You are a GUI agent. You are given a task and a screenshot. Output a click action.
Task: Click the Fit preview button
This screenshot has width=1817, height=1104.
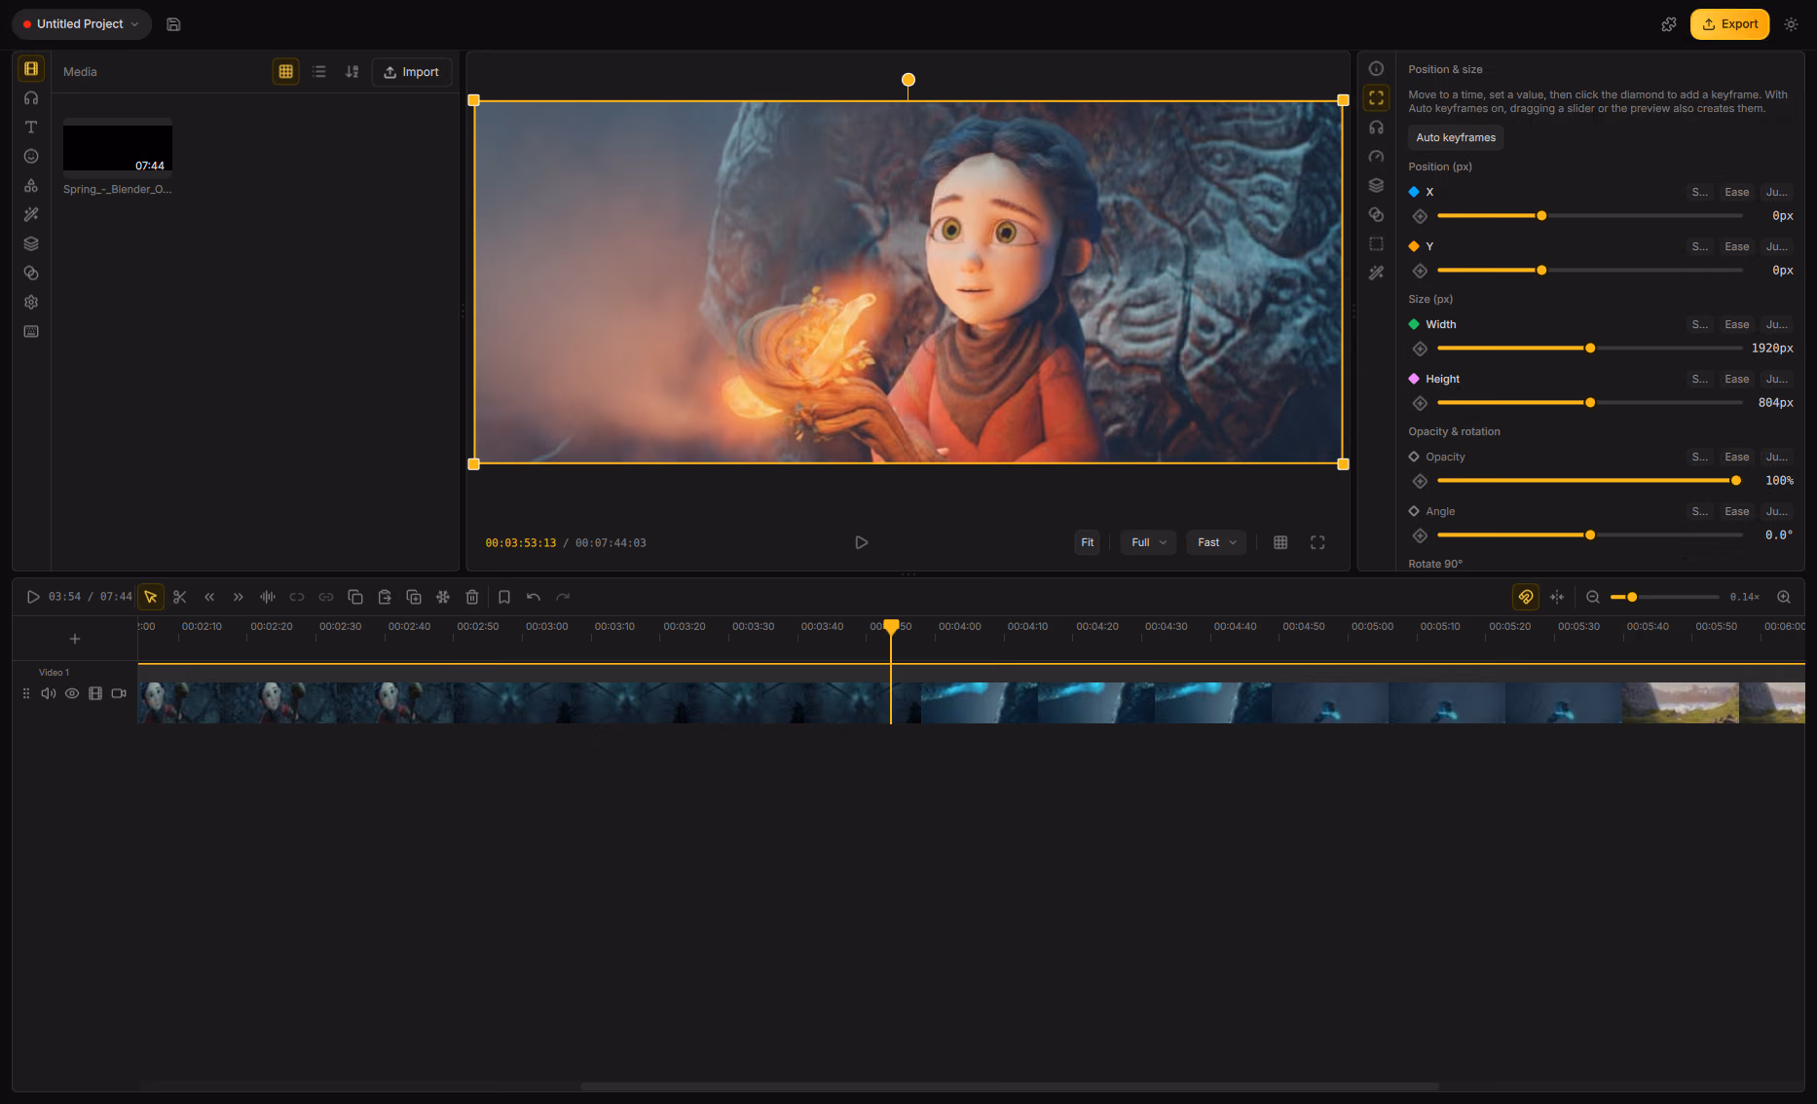click(1087, 542)
